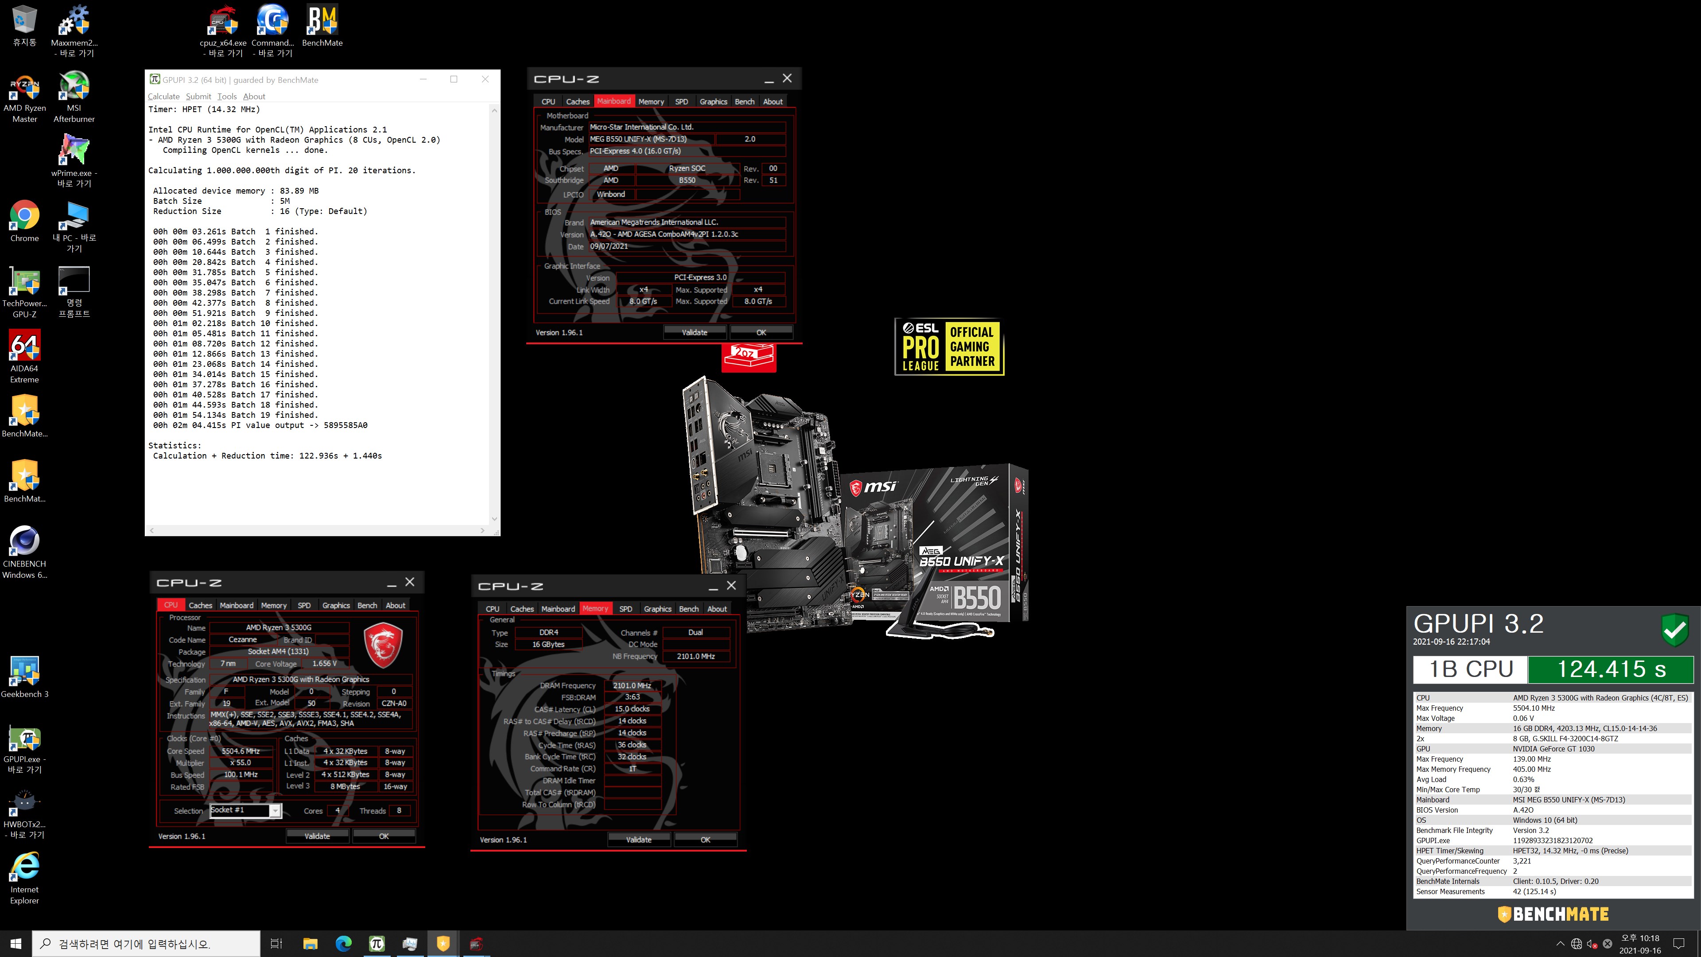The height and width of the screenshot is (957, 1701).
Task: Launch the Maxxmem2 desktop shortcut
Action: coord(74,31)
